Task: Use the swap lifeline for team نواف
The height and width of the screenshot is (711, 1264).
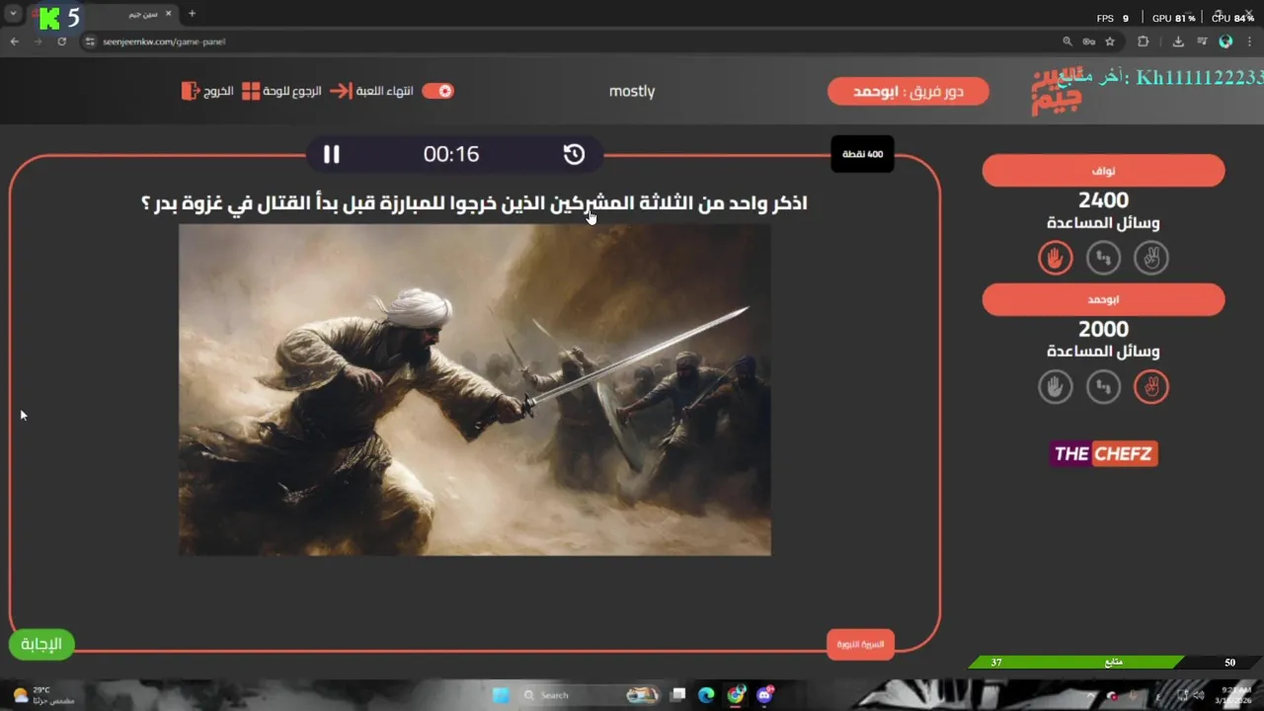Action: pyautogui.click(x=1103, y=258)
